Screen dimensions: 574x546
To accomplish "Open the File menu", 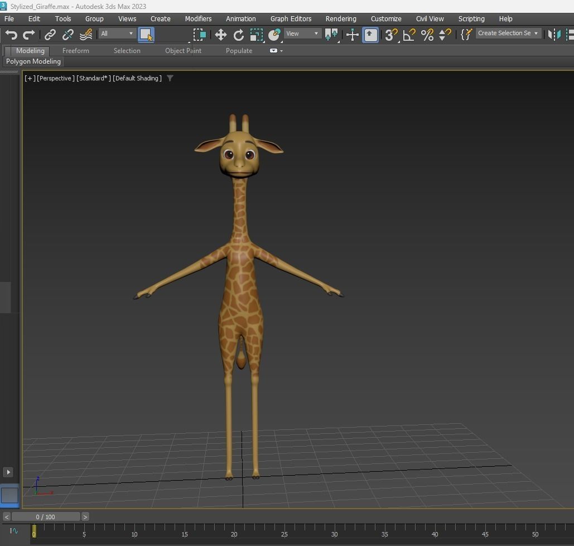I will click(x=9, y=18).
